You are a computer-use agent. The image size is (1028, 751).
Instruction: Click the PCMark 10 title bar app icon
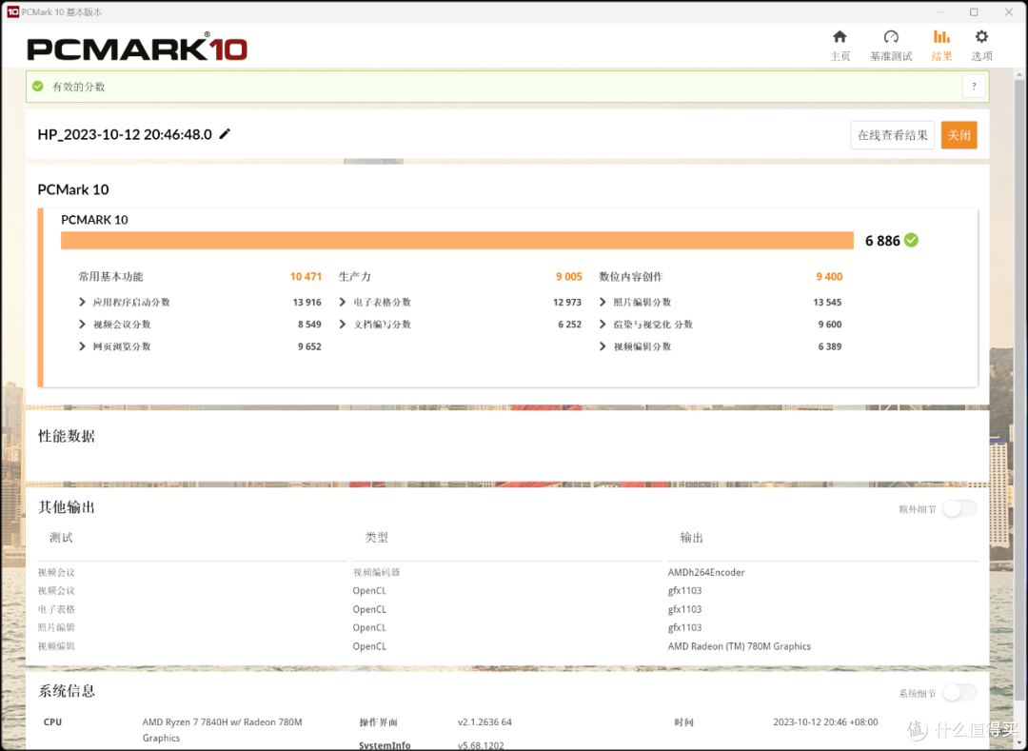point(12,11)
